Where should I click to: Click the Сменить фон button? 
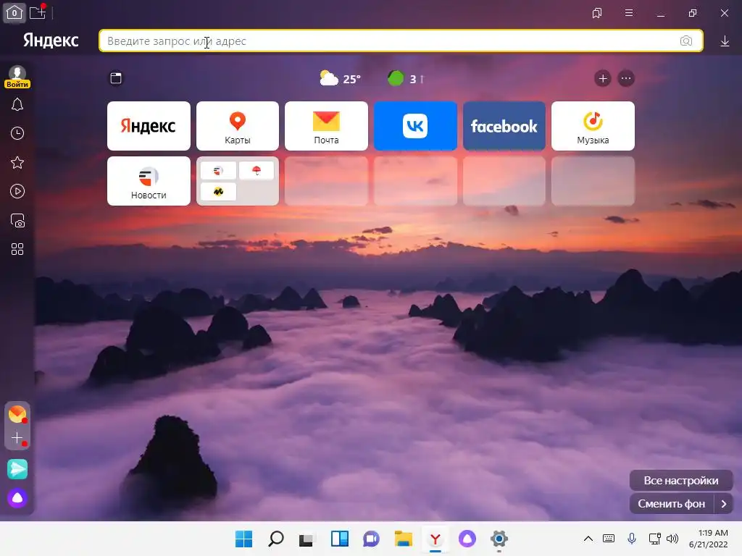(x=672, y=504)
